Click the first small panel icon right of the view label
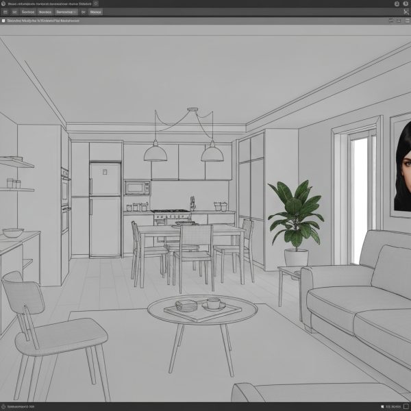Image resolution: width=411 pixels, height=411 pixels. click(392, 21)
